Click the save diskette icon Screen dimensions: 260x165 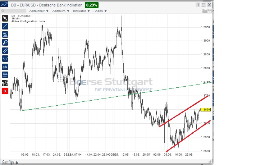tap(210, 11)
